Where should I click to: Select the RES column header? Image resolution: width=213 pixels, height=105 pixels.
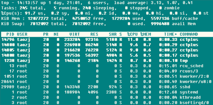[x=94, y=34]
